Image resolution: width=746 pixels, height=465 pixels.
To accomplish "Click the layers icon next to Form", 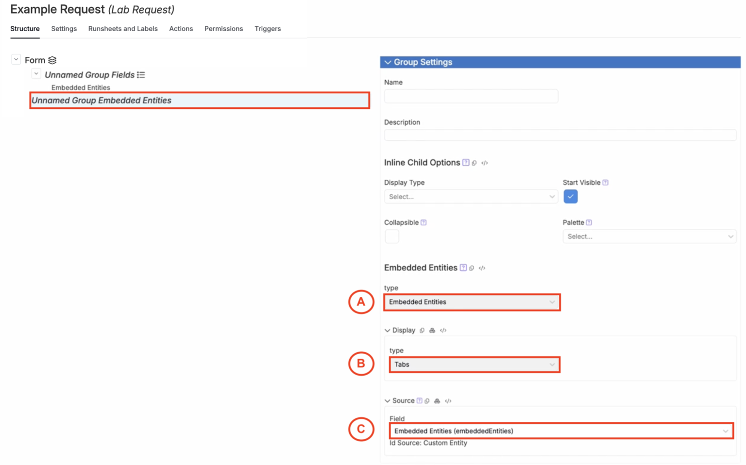I will pos(52,60).
